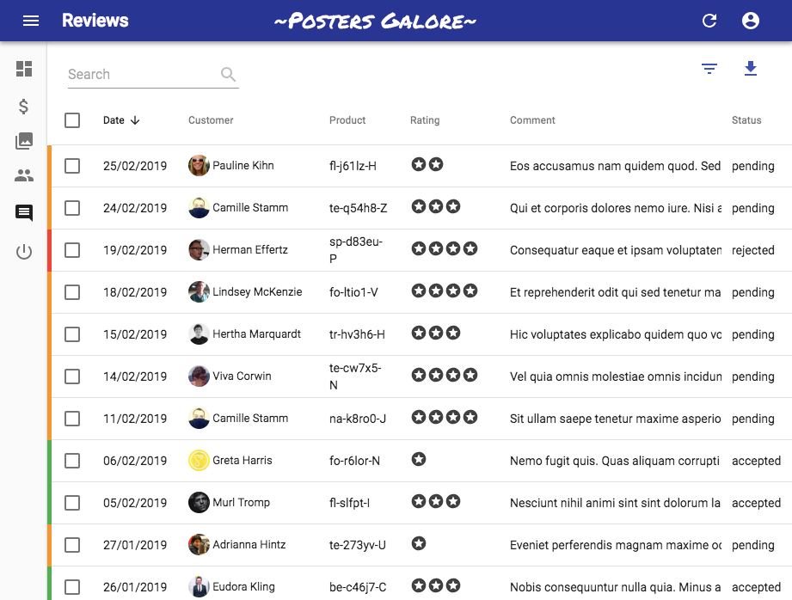Viewport: 792px width, 600px height.
Task: Click the refresh icon in the top bar
Action: click(709, 21)
